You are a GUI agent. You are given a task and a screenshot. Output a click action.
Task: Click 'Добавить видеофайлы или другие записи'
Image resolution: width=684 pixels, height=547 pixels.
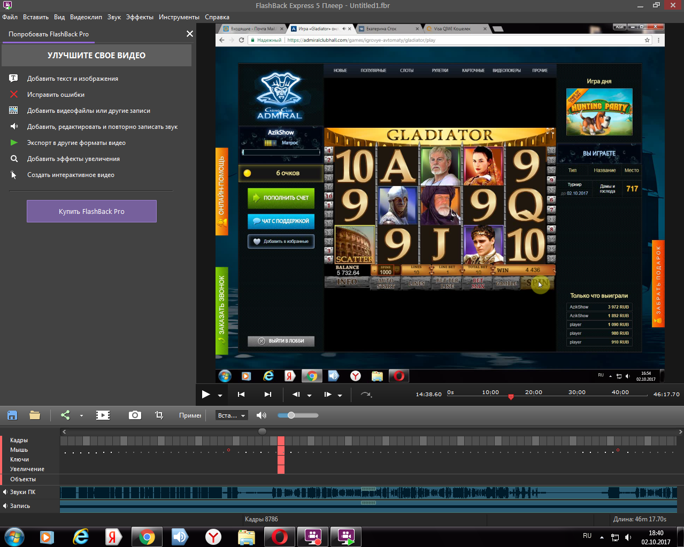tap(89, 111)
